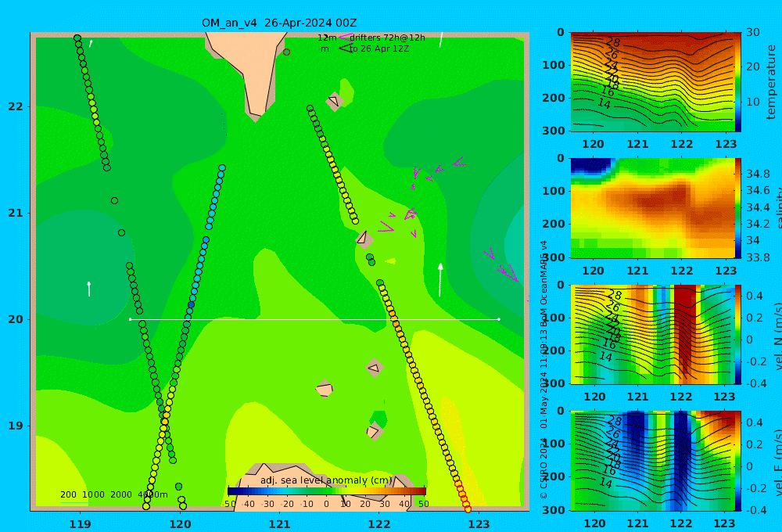The image size is (782, 532).
Task: Click longitude tick label 119 on main map
Action: (x=80, y=524)
